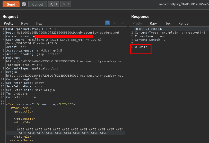
Task: Select the Response Hex tab
Action: [x=167, y=24]
